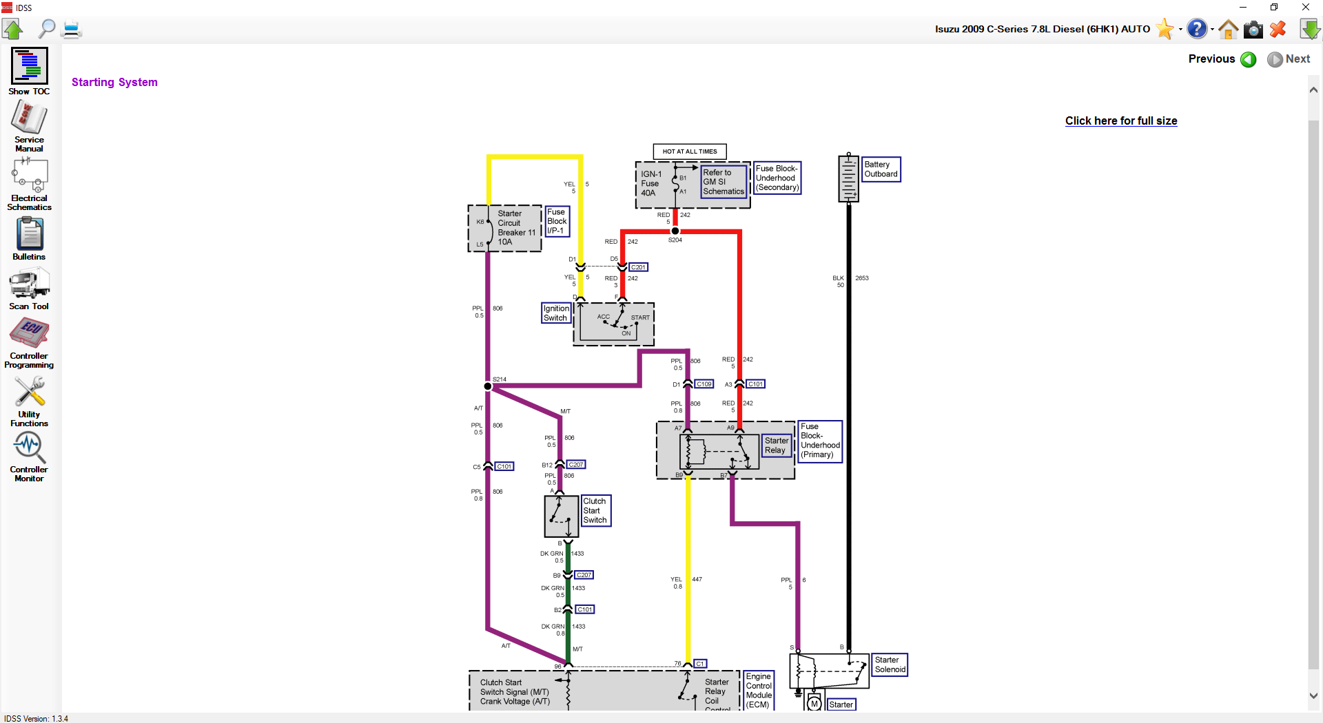Expand the help dropdown arrow
The image size is (1323, 723).
1212,30
